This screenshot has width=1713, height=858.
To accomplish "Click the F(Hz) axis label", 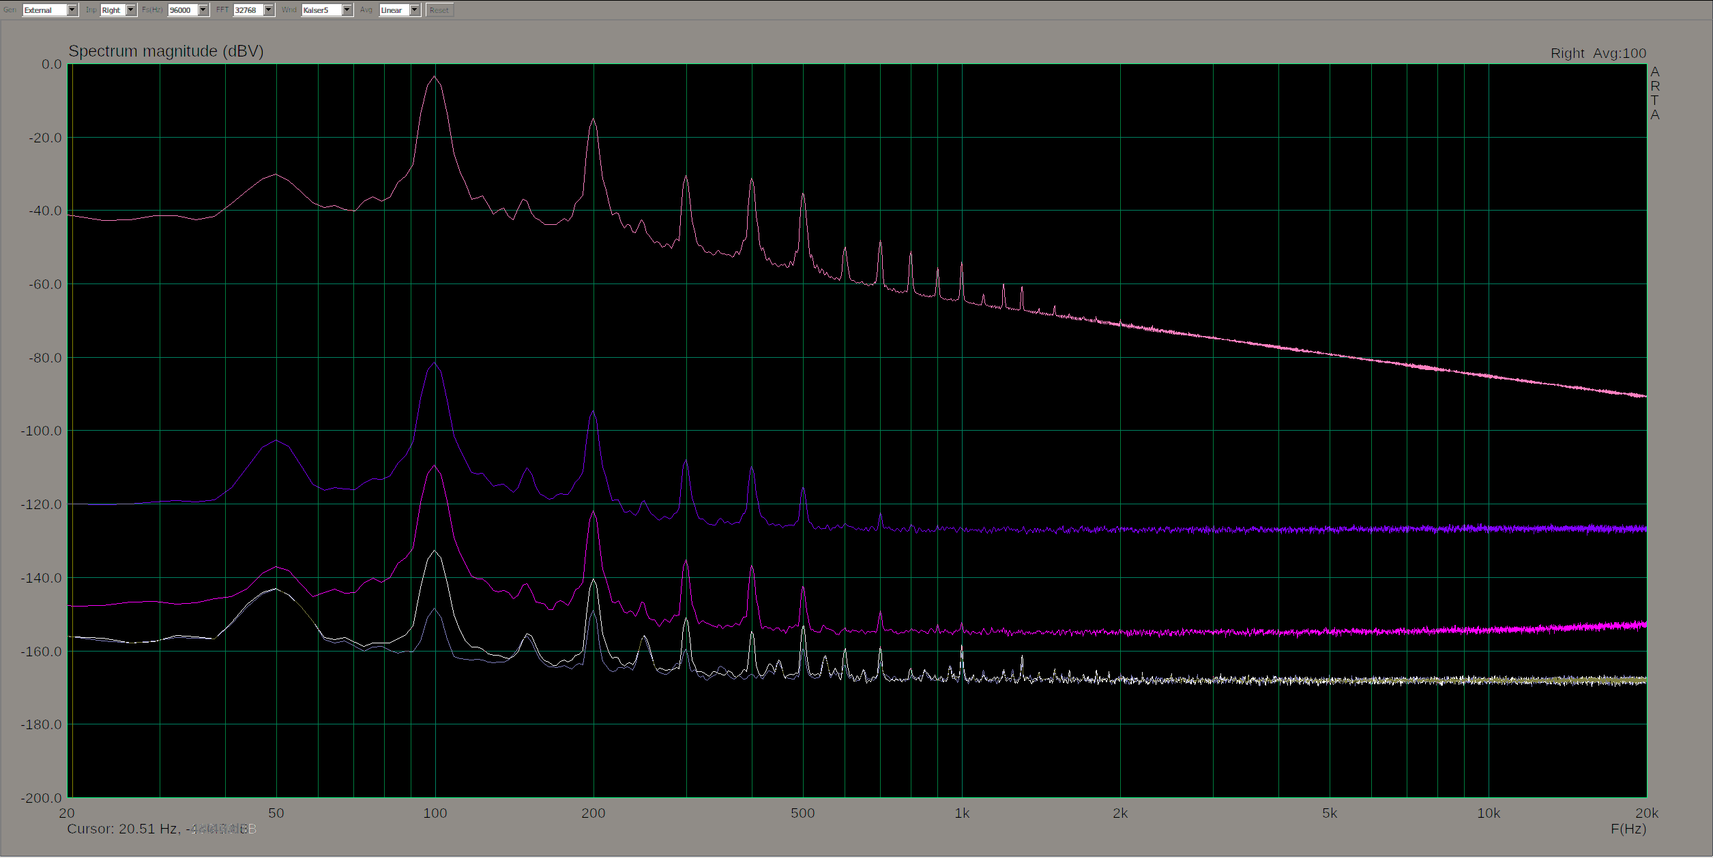I will pyautogui.click(x=1628, y=829).
